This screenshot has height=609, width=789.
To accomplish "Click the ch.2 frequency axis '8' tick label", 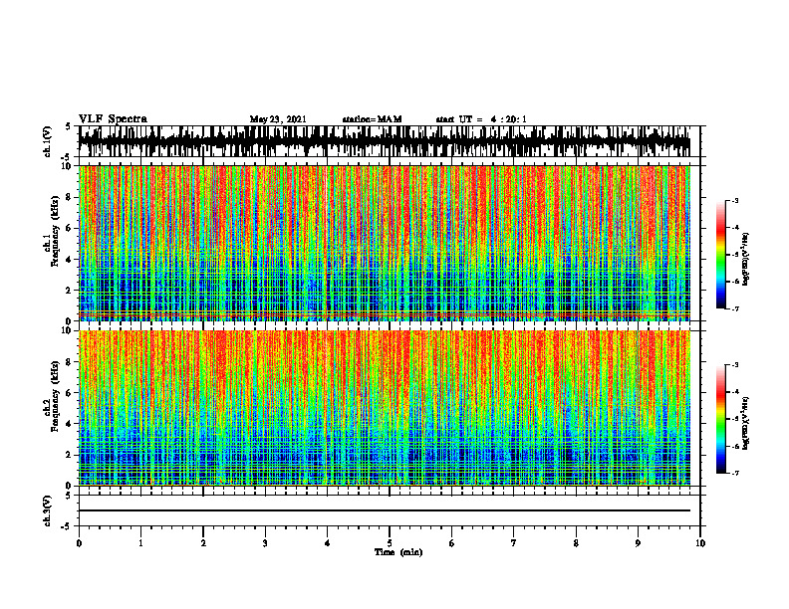I will click(x=70, y=362).
